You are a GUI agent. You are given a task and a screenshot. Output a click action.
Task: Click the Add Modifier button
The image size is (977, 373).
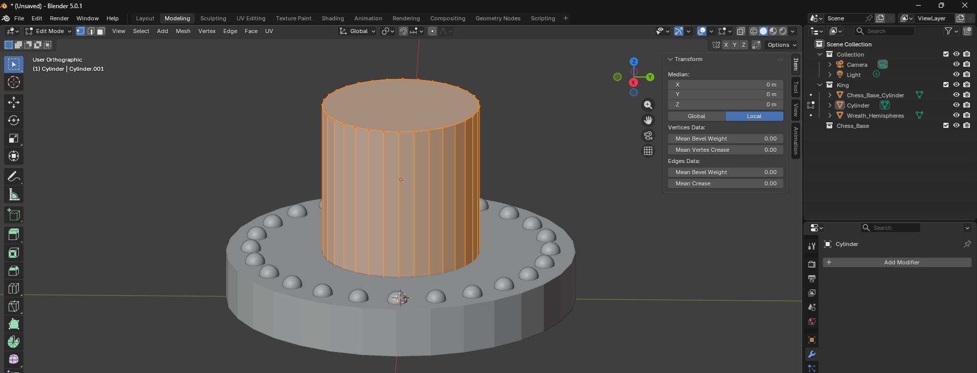point(897,262)
